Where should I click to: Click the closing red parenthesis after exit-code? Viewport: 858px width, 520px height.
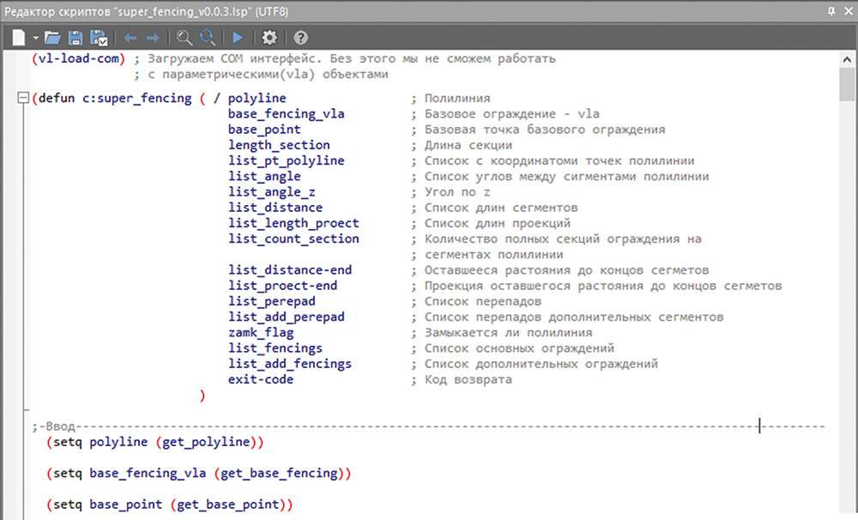[202, 396]
